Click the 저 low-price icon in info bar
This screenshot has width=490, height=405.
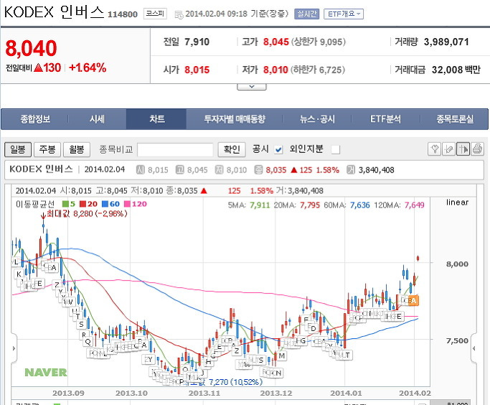pyautogui.click(x=220, y=169)
